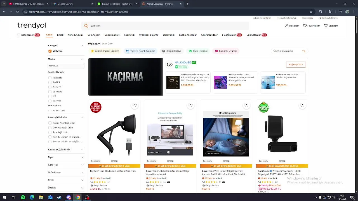Collapse the Avantajlı Ürünler section

click(82, 118)
